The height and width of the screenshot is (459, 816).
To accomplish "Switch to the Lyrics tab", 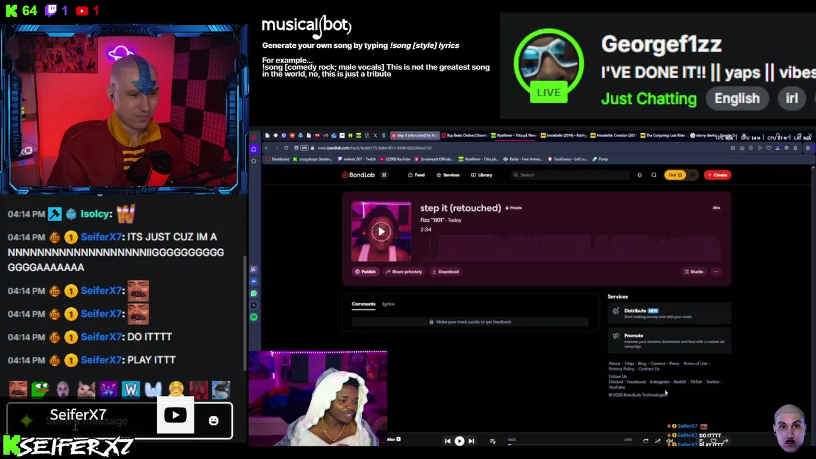I will click(x=388, y=304).
